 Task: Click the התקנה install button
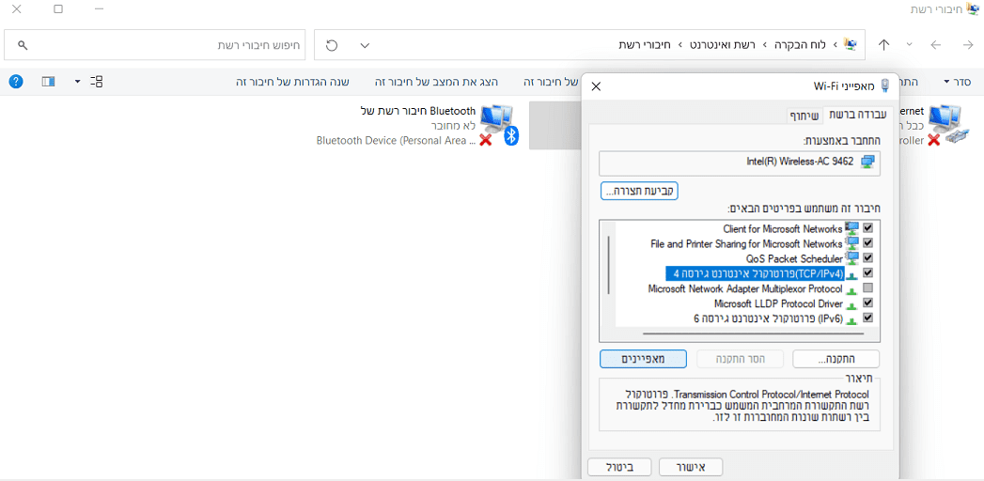(836, 359)
